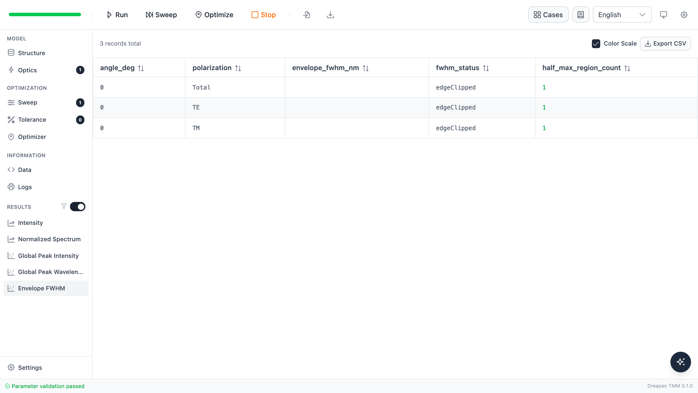Sort by fwhm_status column arrows
This screenshot has height=393, width=698.
[x=486, y=68]
